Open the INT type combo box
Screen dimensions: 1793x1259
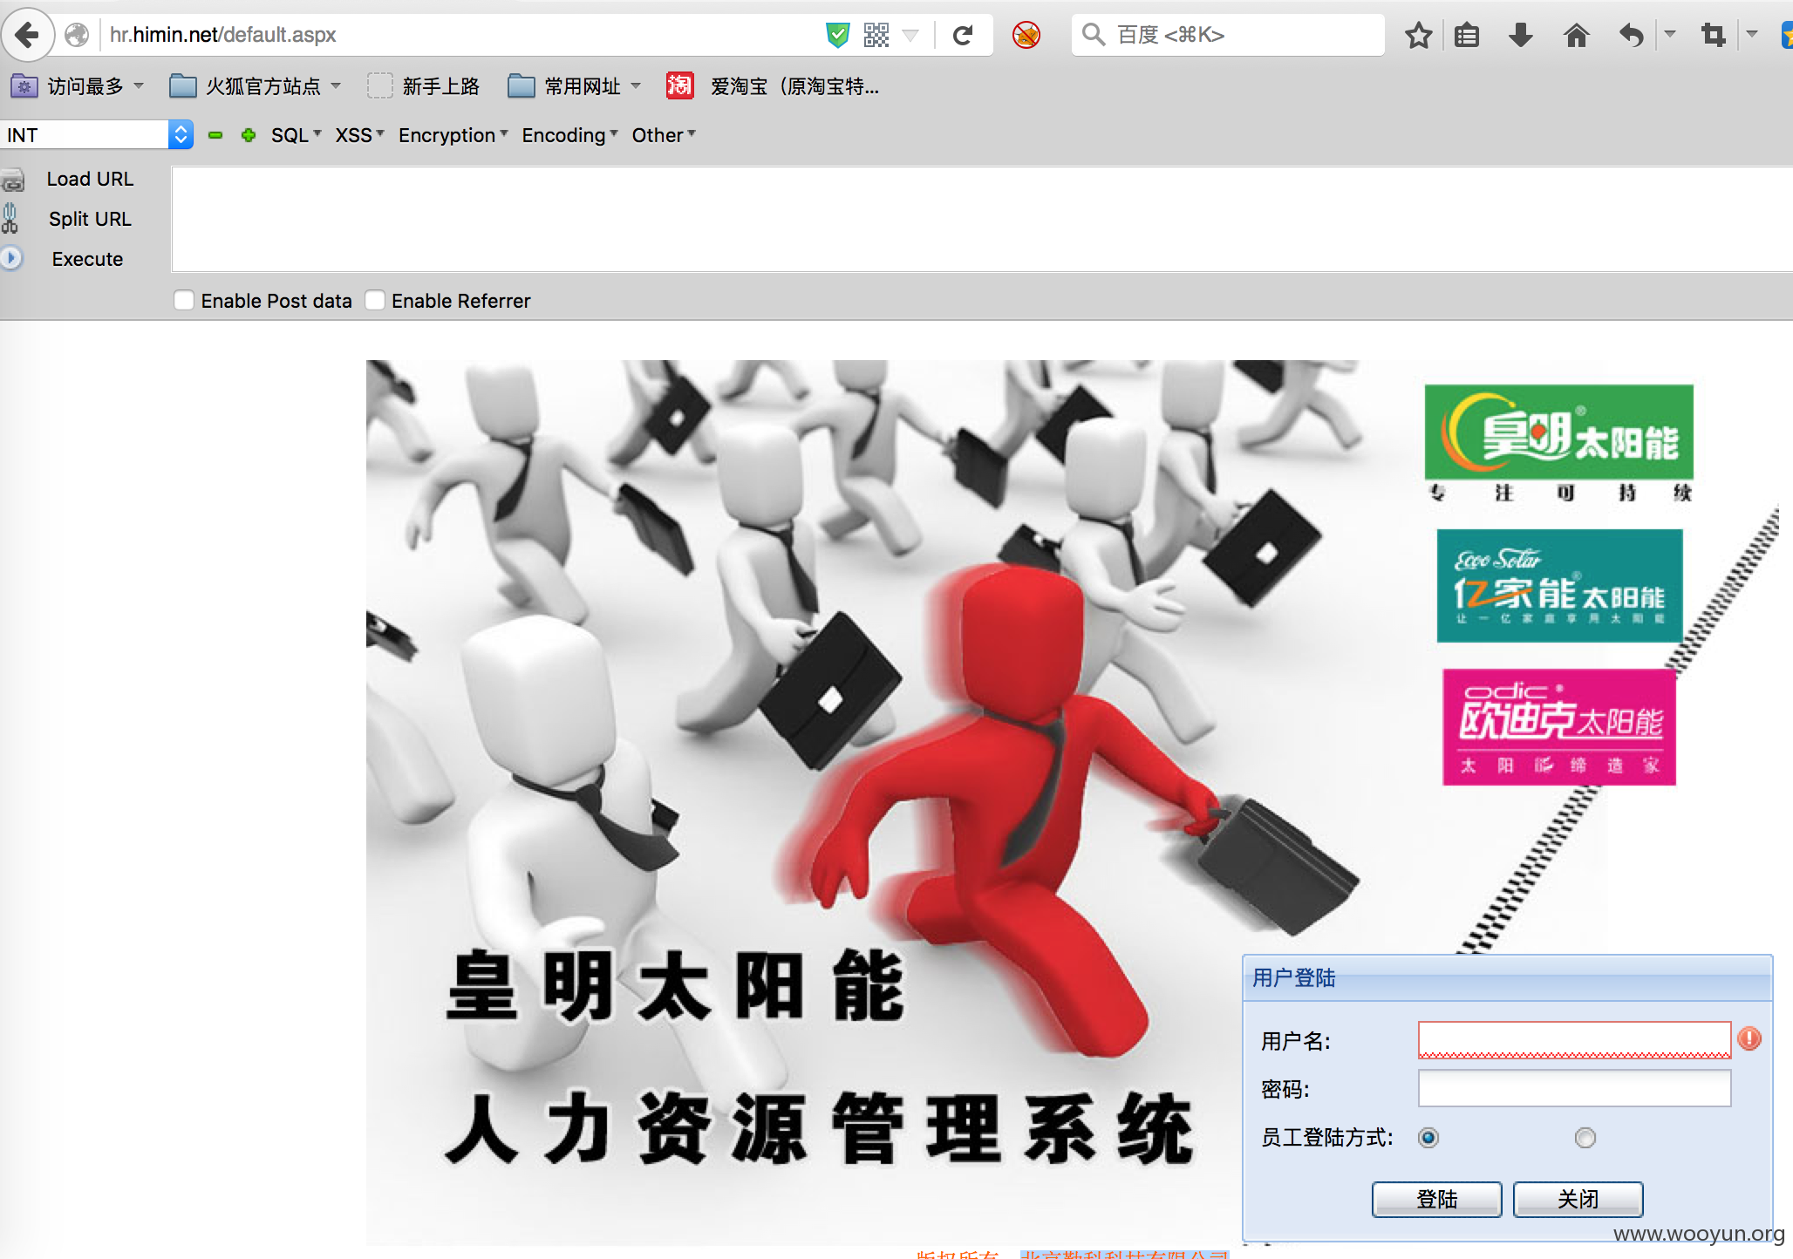96,135
